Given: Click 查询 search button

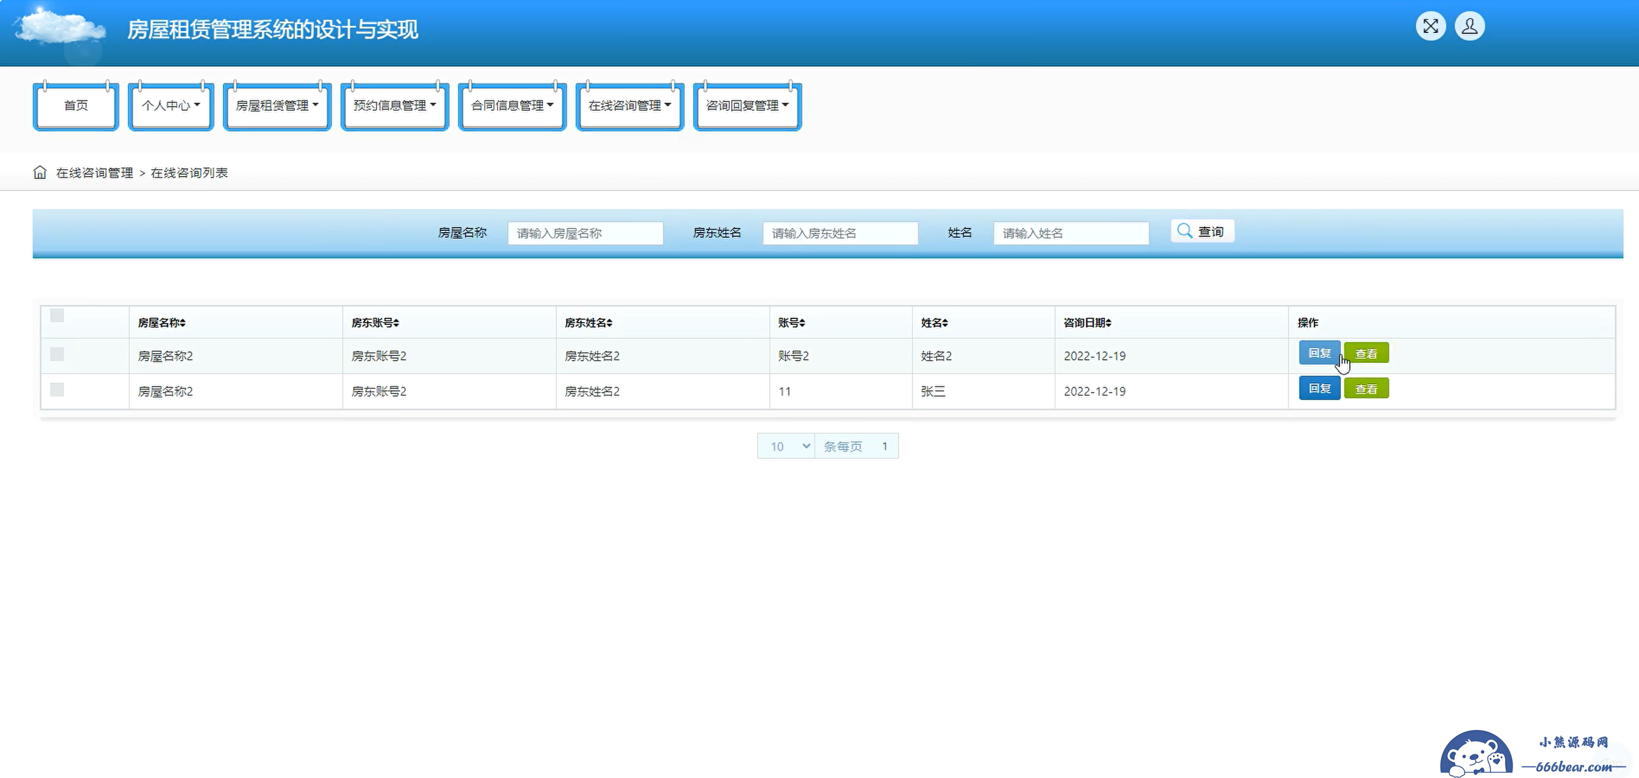Looking at the screenshot, I should (x=1202, y=231).
